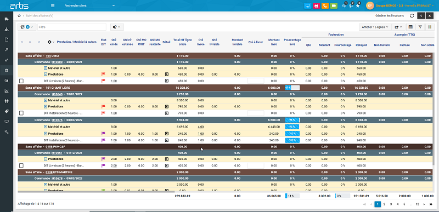Open order link 010643
Viewport: 439px width, 212px height.
click(57, 94)
